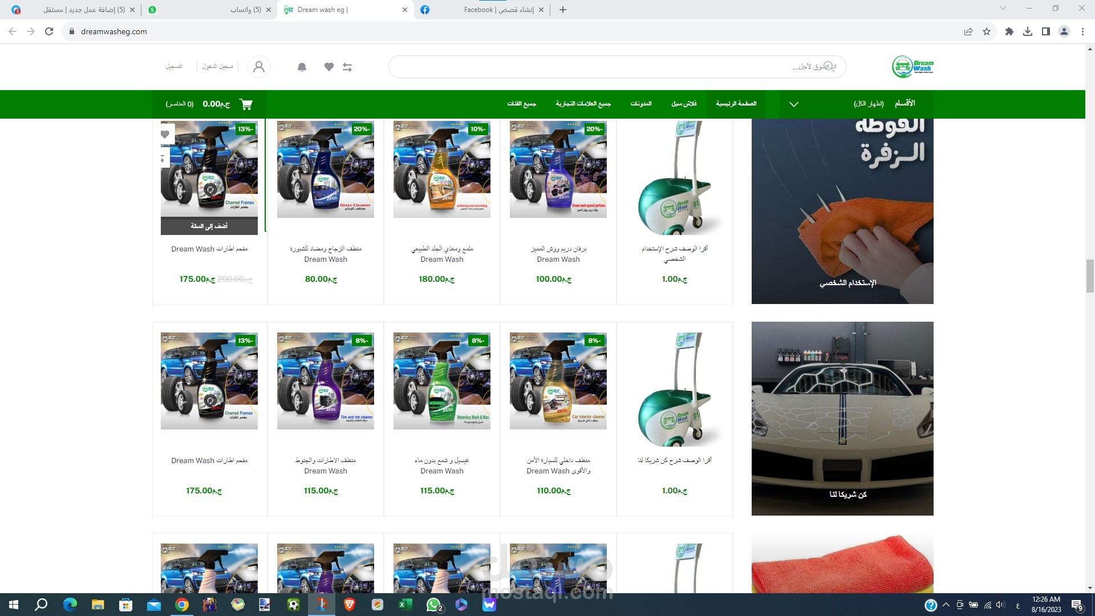Click the cart total 0.00 ج.م
Screen dimensions: 1095x616
pyautogui.click(x=216, y=104)
